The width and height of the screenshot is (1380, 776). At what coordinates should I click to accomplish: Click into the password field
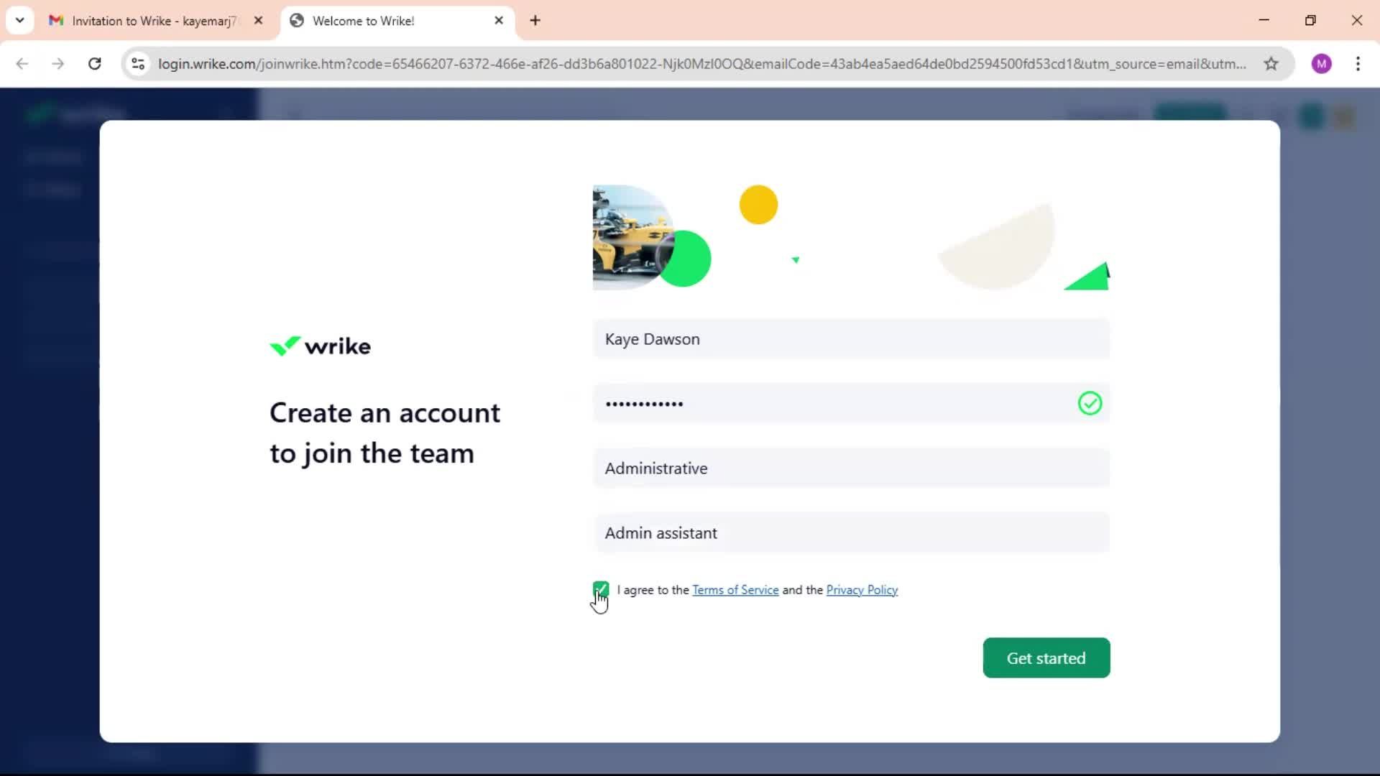coord(851,403)
